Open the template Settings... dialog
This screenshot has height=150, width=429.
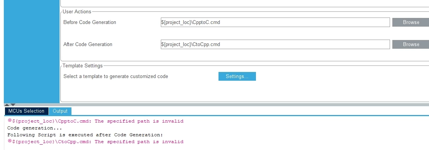[x=237, y=77]
